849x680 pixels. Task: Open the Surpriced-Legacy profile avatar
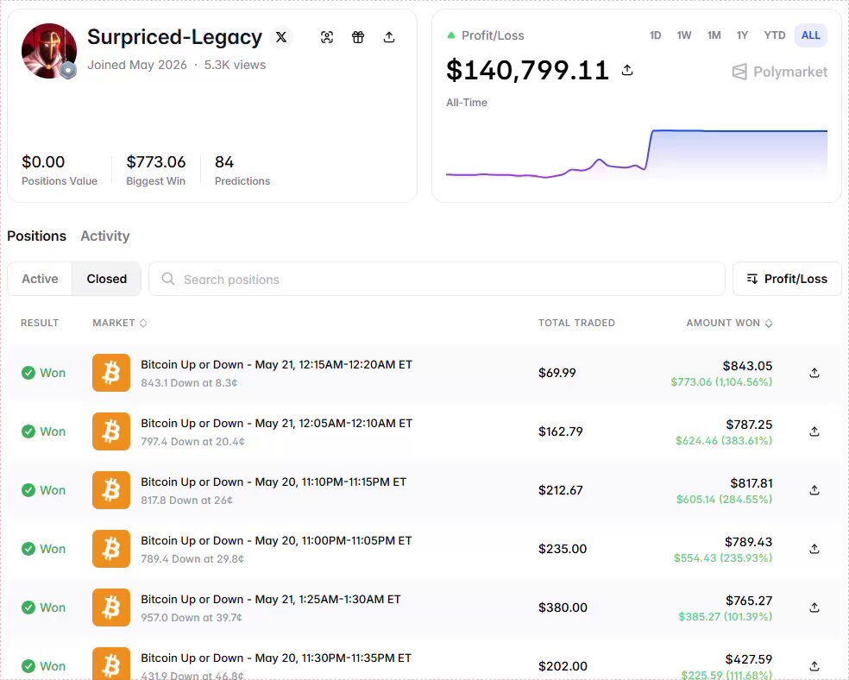tap(49, 51)
